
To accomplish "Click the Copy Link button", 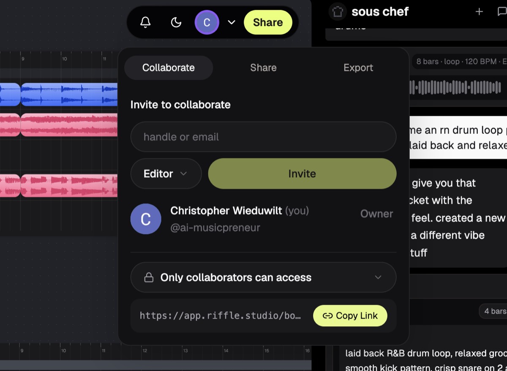I will [350, 316].
